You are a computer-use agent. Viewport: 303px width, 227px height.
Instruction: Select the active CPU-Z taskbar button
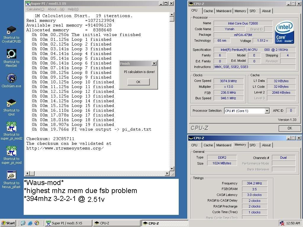165,223
